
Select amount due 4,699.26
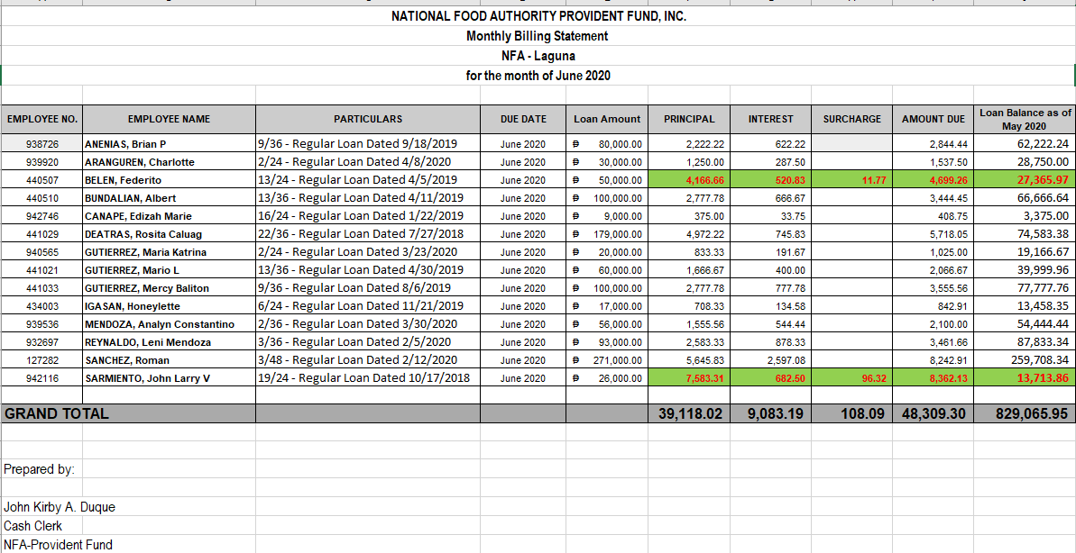(x=933, y=180)
